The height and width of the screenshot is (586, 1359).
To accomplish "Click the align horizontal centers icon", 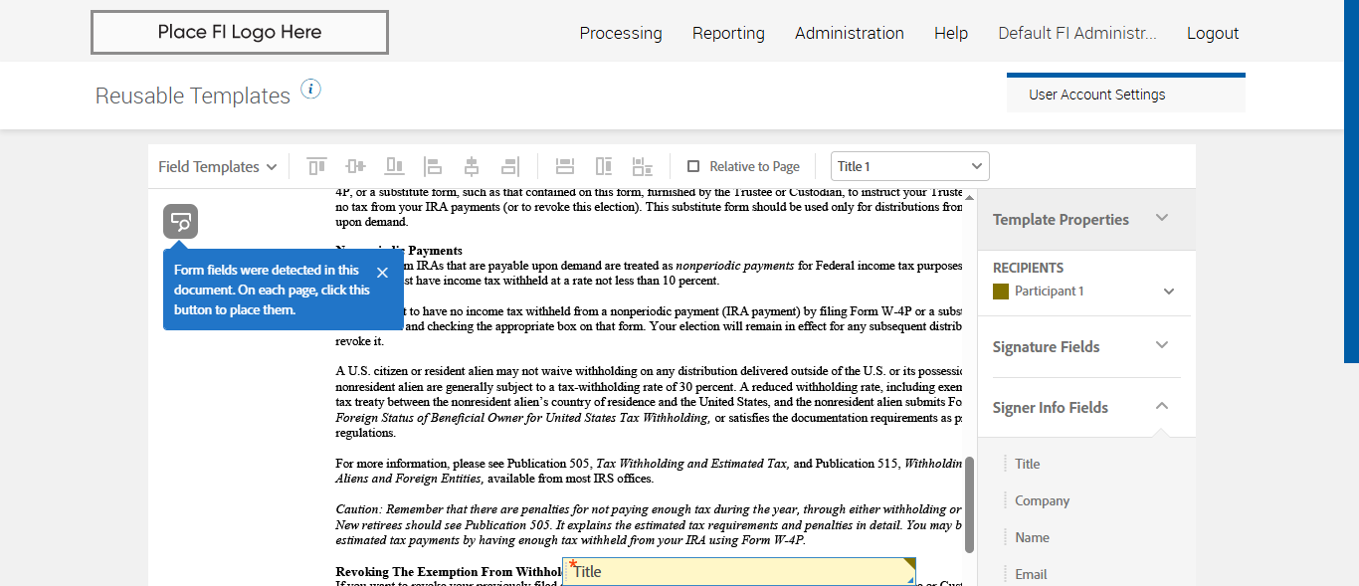I will (x=472, y=166).
